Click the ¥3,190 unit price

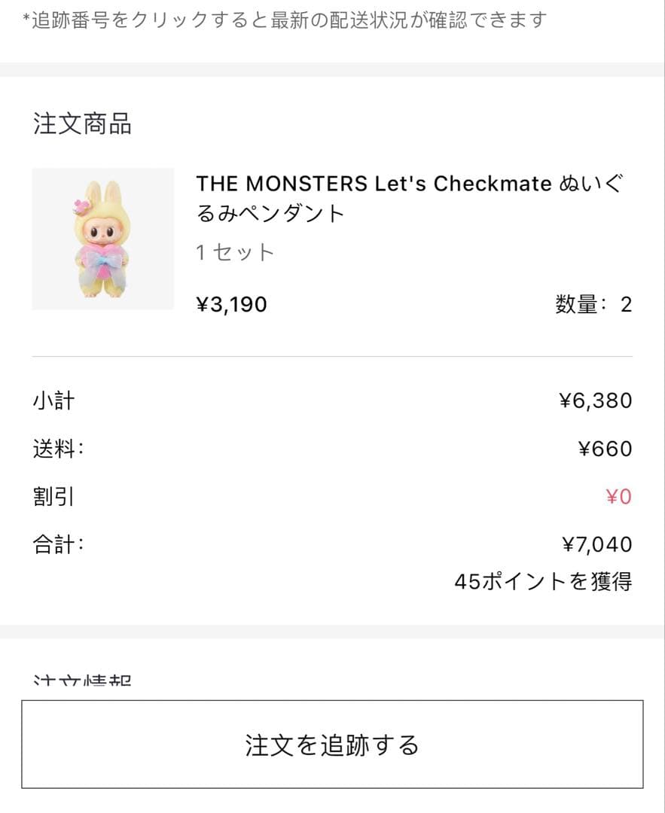pyautogui.click(x=231, y=304)
